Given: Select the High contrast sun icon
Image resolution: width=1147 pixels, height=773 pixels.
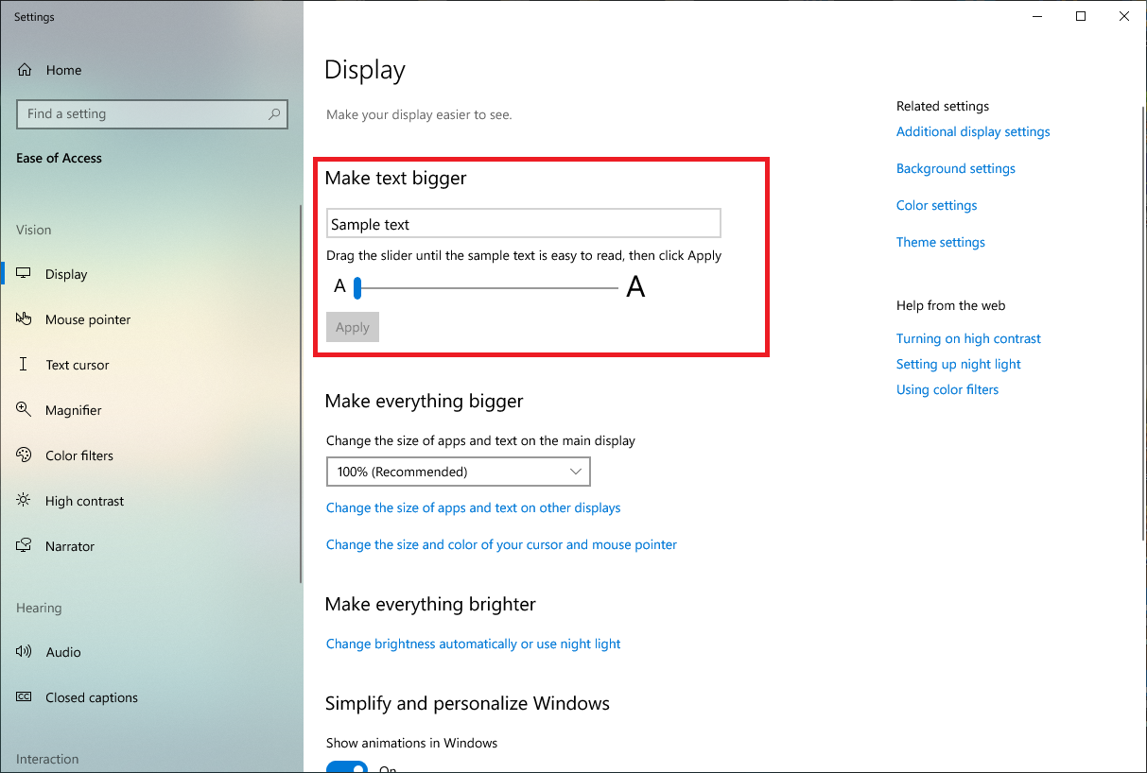Looking at the screenshot, I should pos(25,501).
